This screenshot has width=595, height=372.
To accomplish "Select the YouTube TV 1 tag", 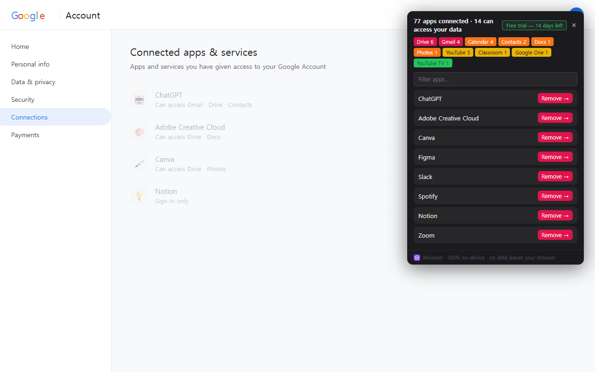I will point(433,63).
